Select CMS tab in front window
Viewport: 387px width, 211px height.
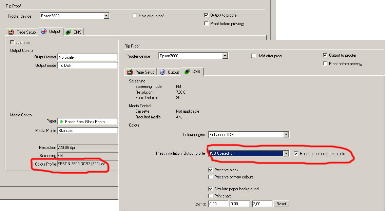click(x=192, y=71)
